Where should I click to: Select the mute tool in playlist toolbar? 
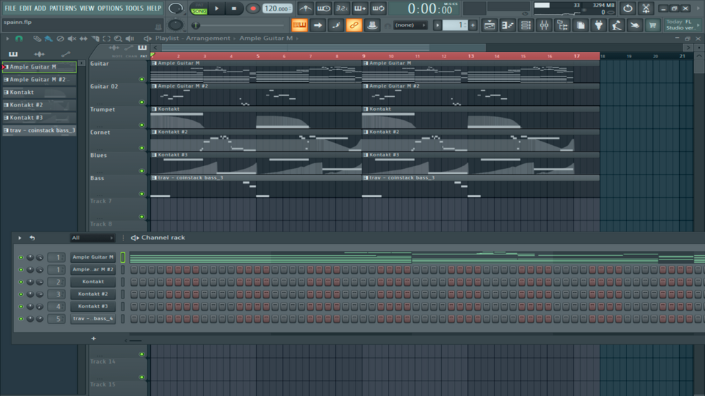72,39
